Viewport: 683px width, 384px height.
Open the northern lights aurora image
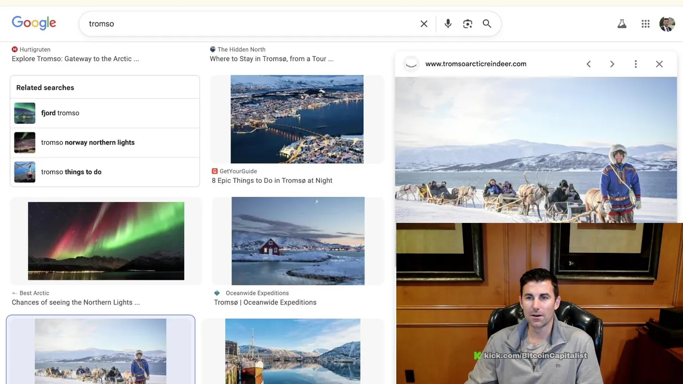[106, 241]
